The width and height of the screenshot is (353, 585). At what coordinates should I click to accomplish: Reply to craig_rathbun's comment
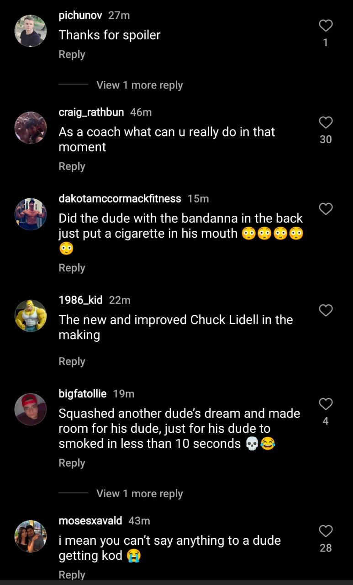(72, 166)
